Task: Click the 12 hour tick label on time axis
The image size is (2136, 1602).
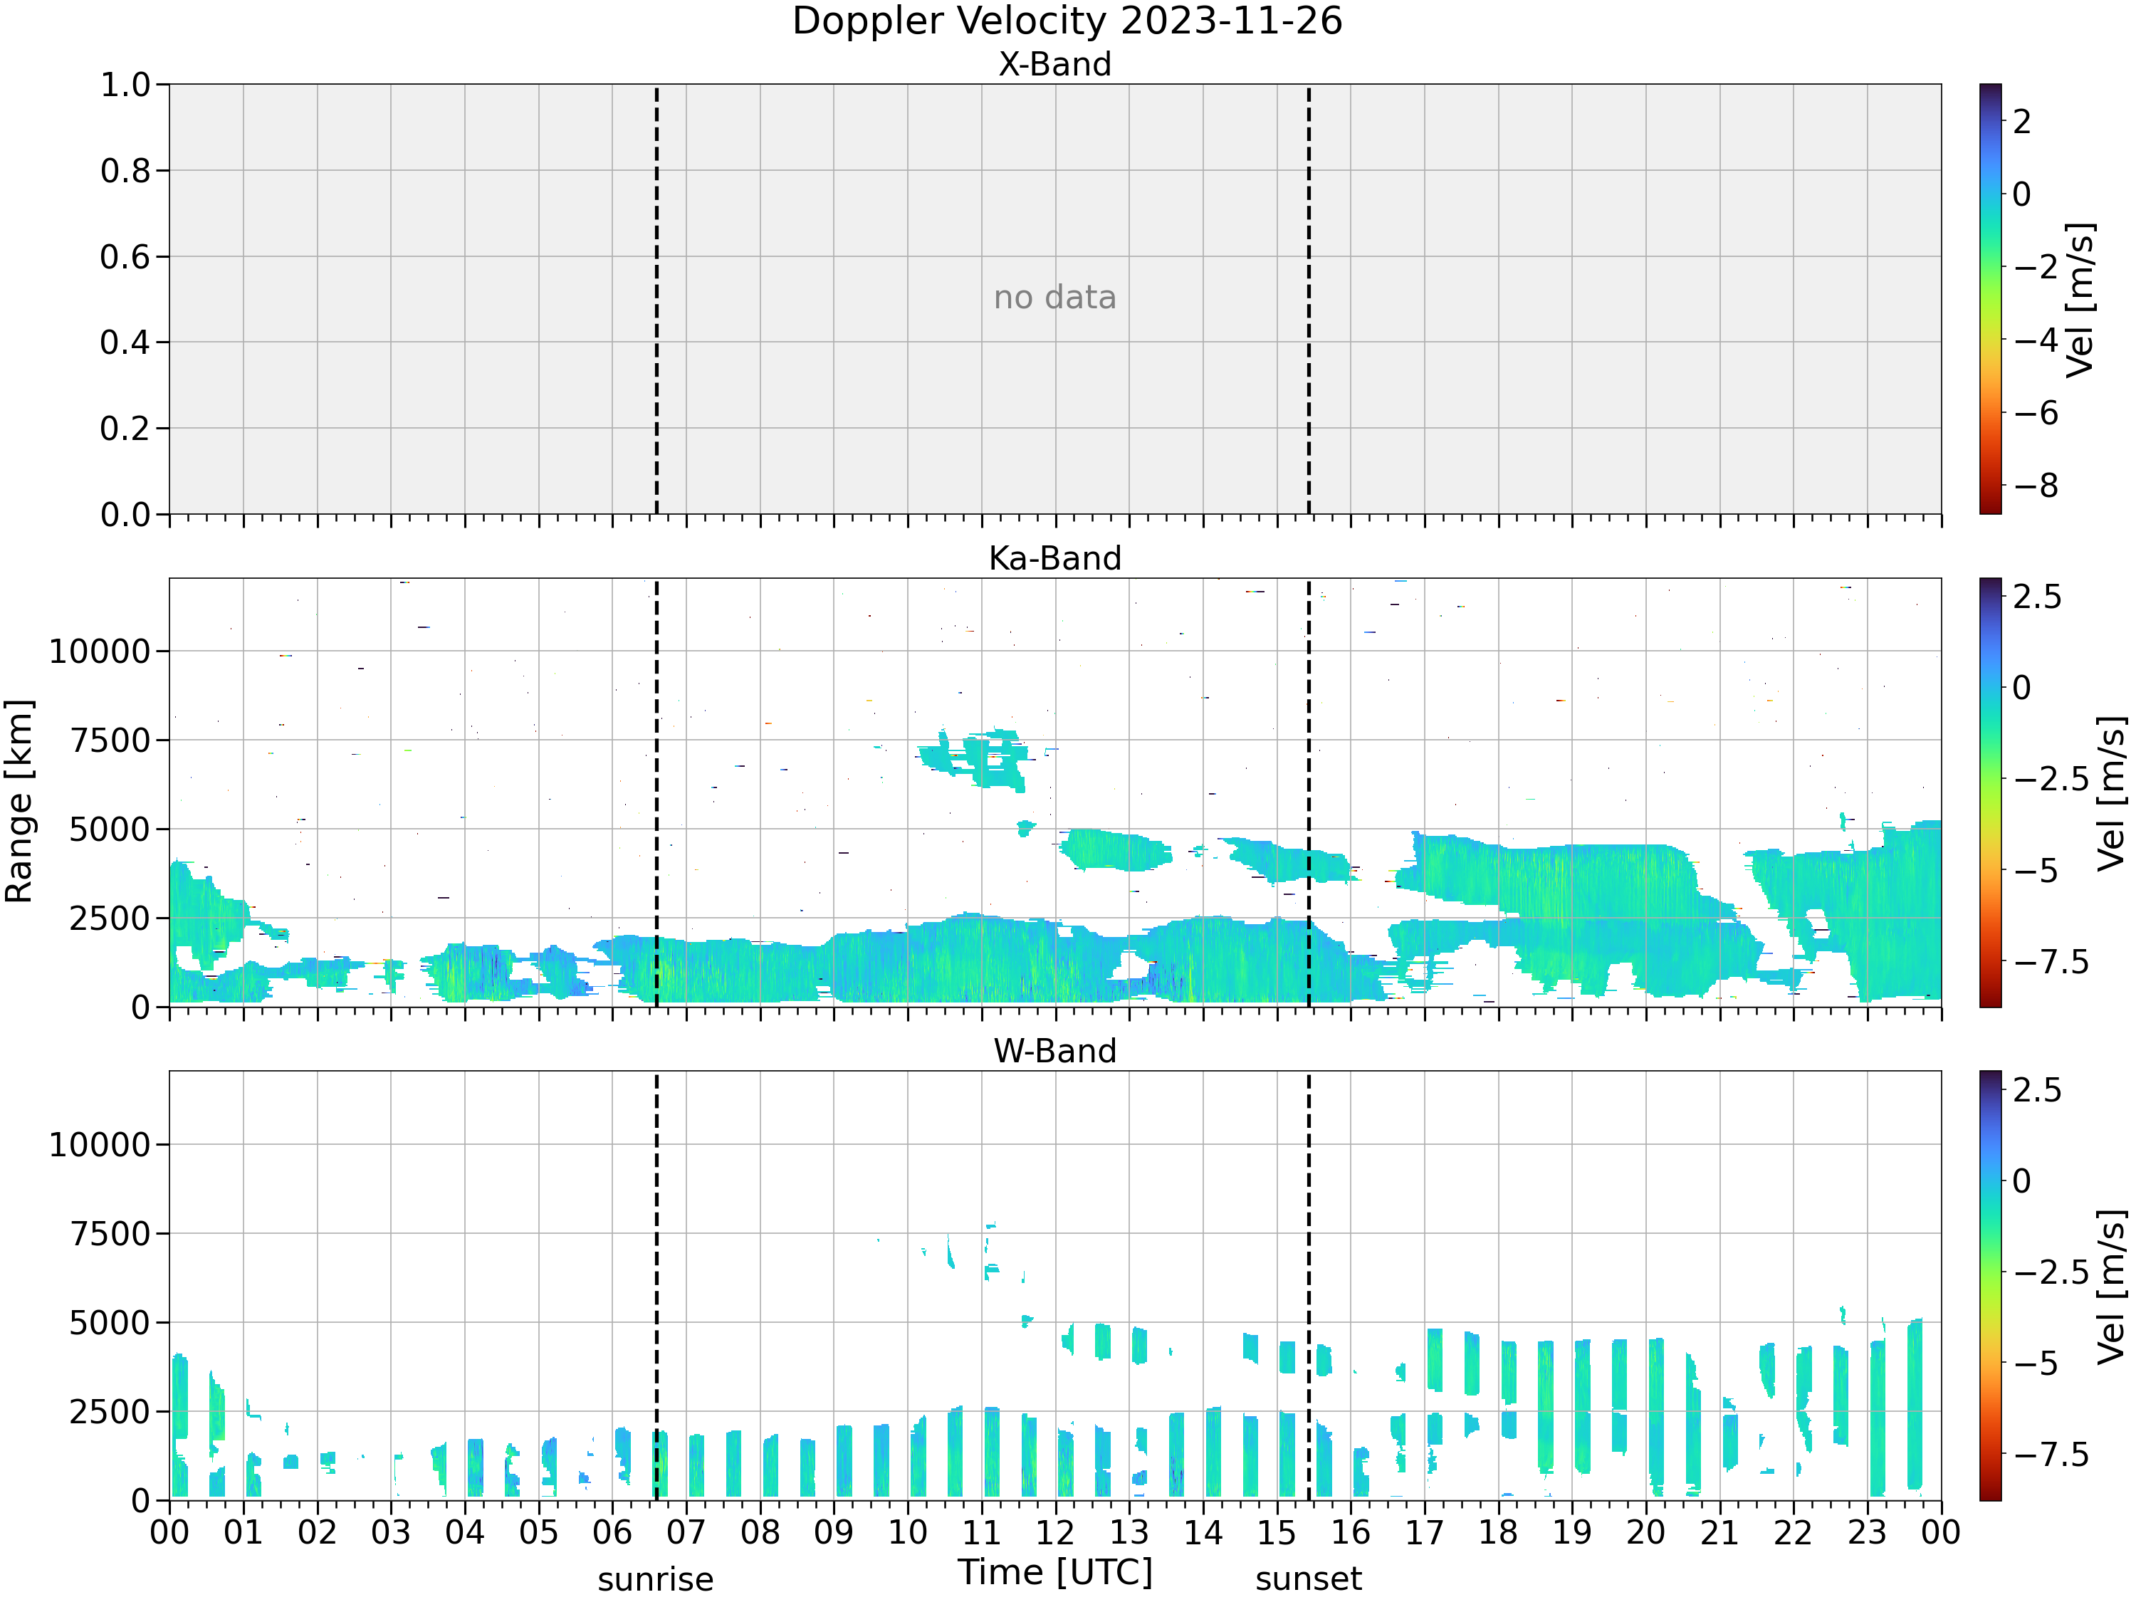Action: pyautogui.click(x=1054, y=1532)
